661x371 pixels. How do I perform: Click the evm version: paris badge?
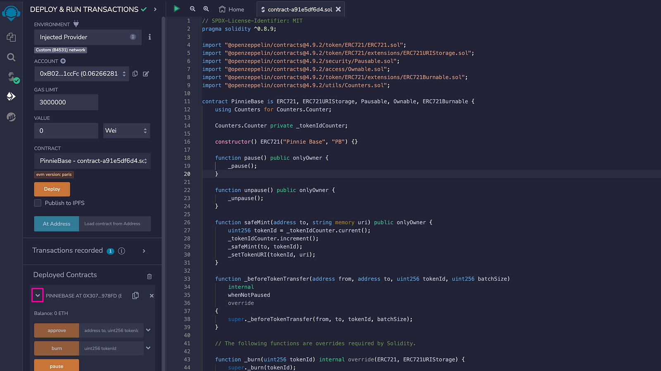click(x=54, y=175)
